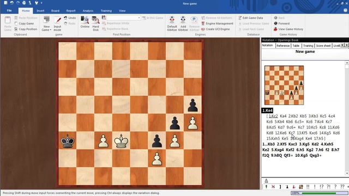Click the undo arrow in title bar
Image resolution: width=349 pixels, height=196 pixels.
coord(12,3)
